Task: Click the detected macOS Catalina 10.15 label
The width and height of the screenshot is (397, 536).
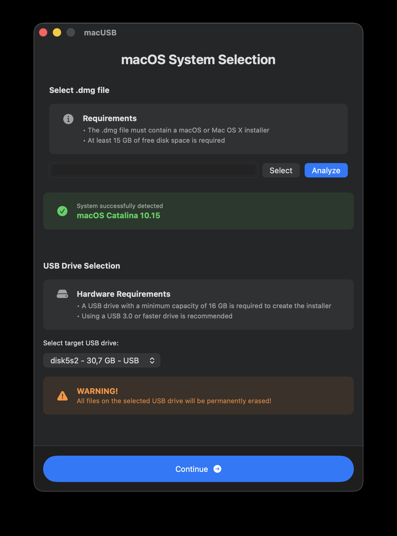Action: tap(118, 216)
